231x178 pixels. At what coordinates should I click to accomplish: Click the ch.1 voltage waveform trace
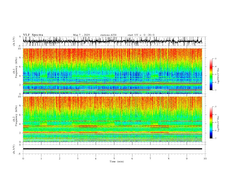(112, 41)
